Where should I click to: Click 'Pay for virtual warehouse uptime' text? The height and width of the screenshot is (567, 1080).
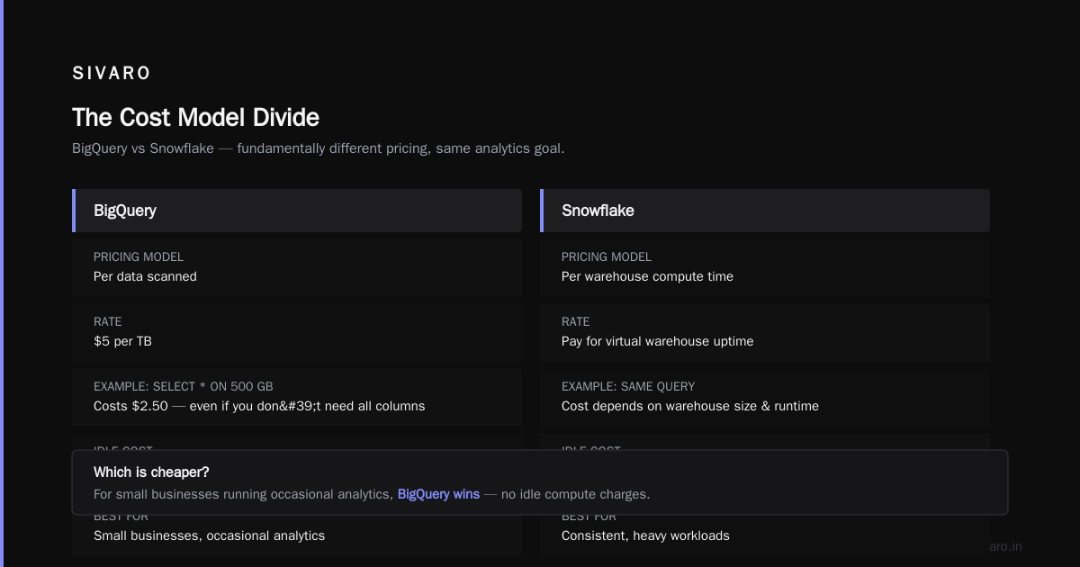click(658, 341)
